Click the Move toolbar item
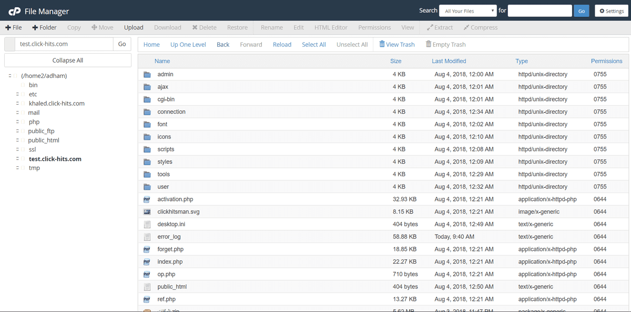The width and height of the screenshot is (631, 312). point(103,27)
